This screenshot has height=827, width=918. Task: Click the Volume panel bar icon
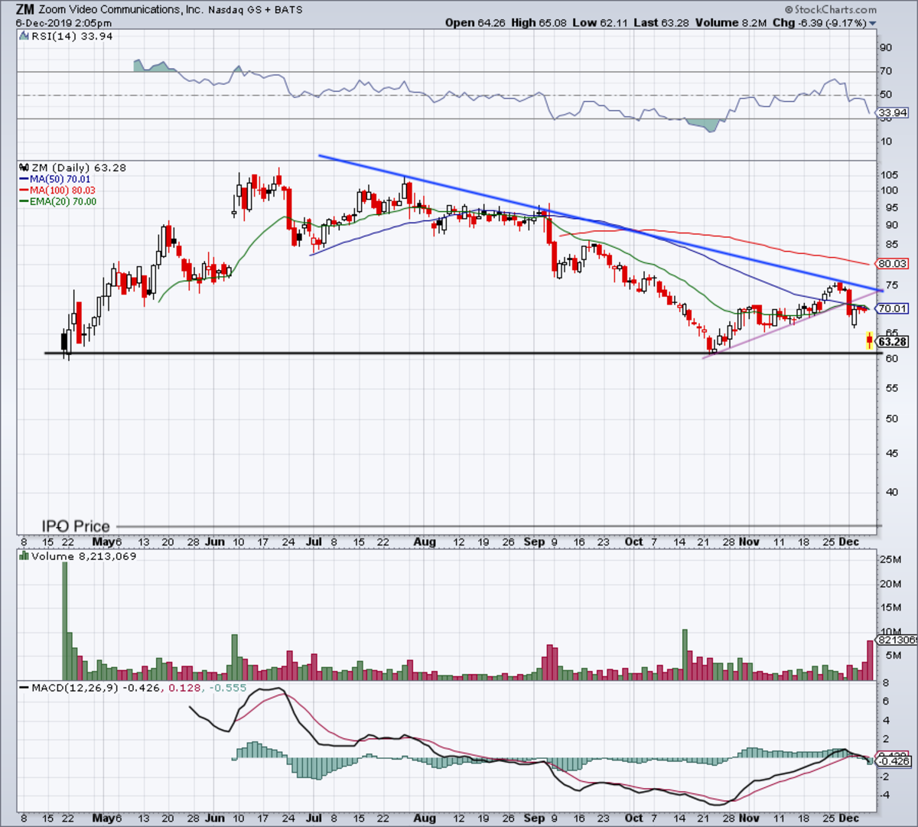click(x=23, y=556)
